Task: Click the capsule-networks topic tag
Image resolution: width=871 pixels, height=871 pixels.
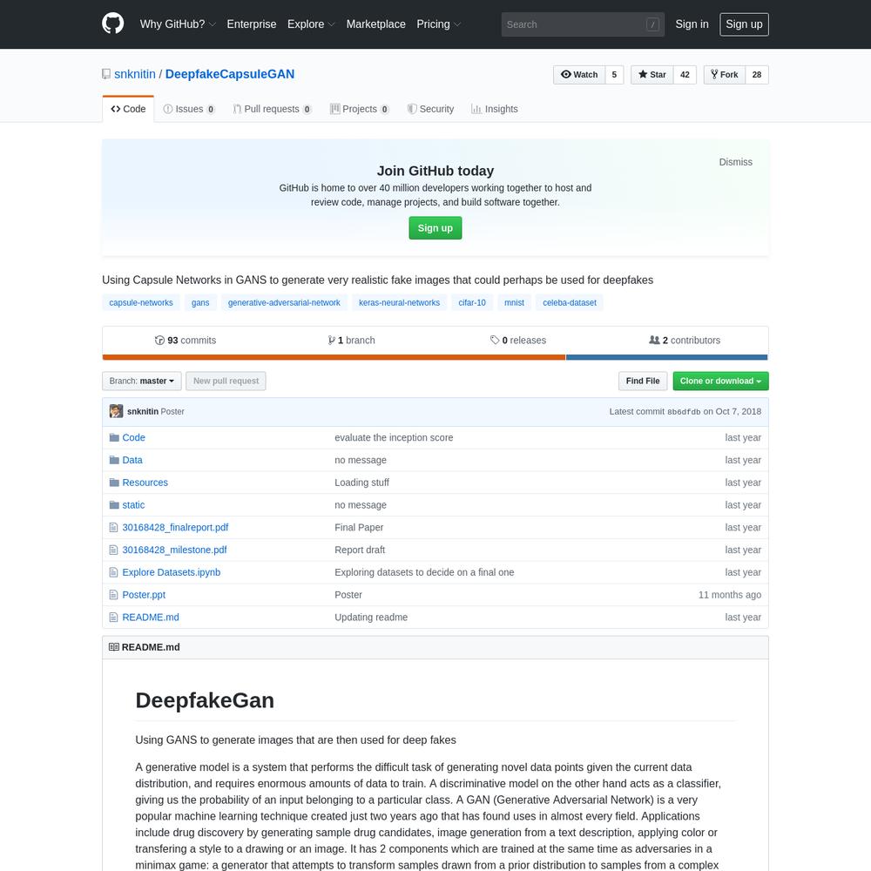Action: coord(141,303)
